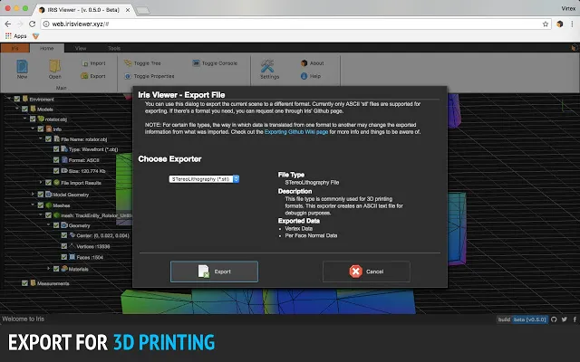580x362 pixels.
Task: Click the Help info icon
Action: click(x=304, y=76)
